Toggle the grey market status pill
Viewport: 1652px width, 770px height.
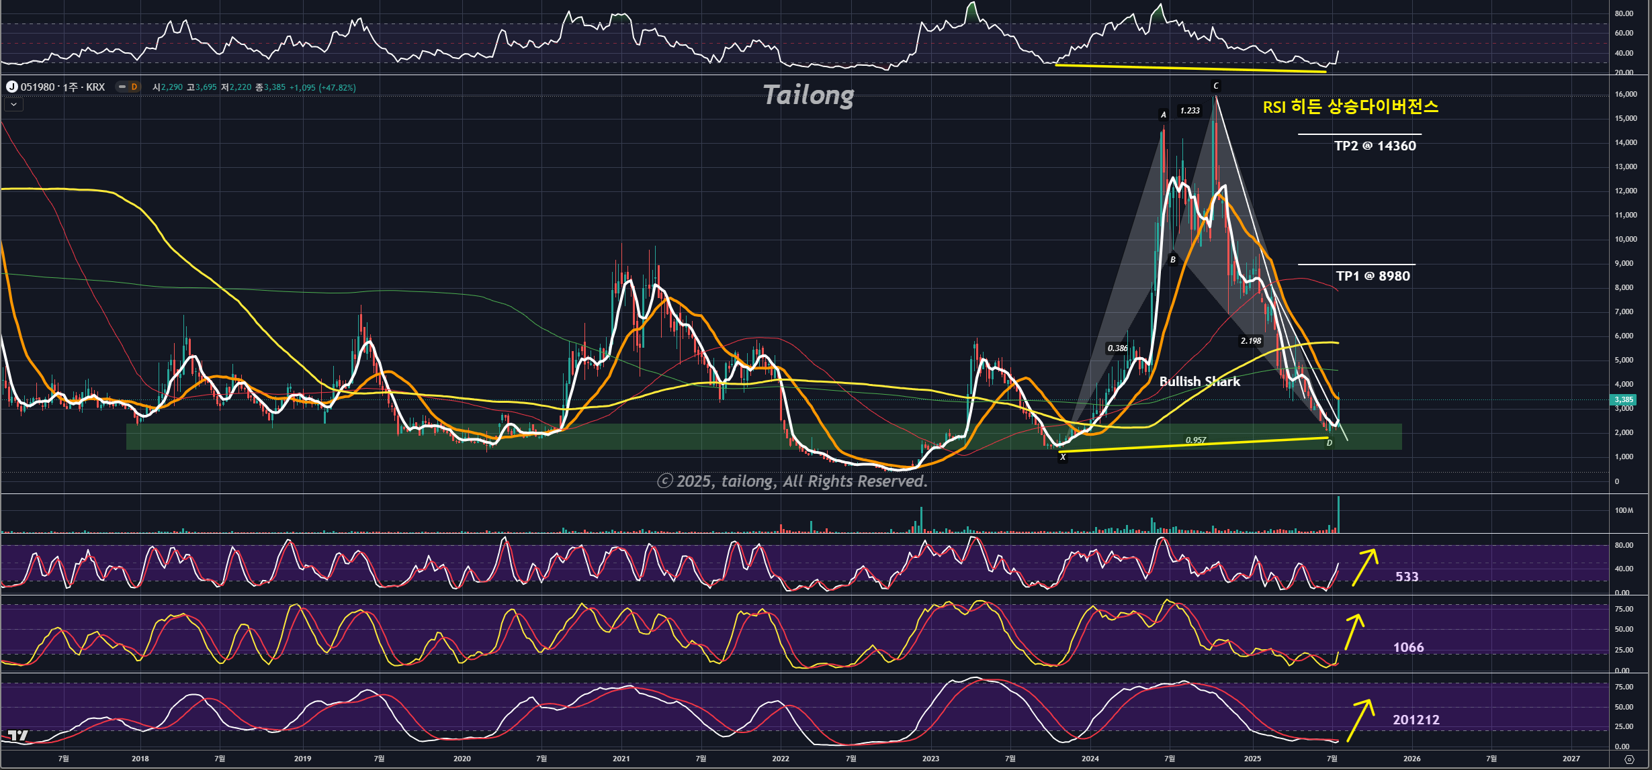coord(122,87)
